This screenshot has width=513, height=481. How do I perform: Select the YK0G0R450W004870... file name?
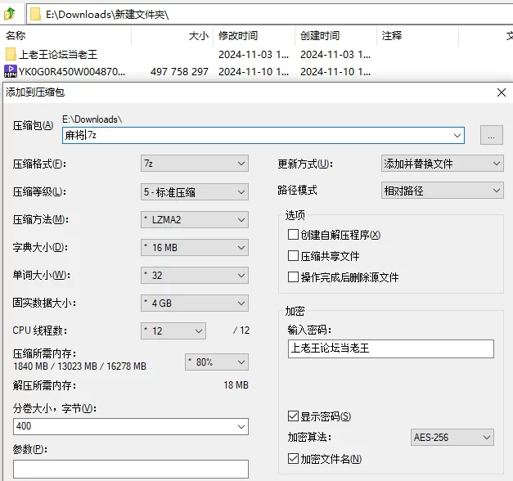[72, 71]
